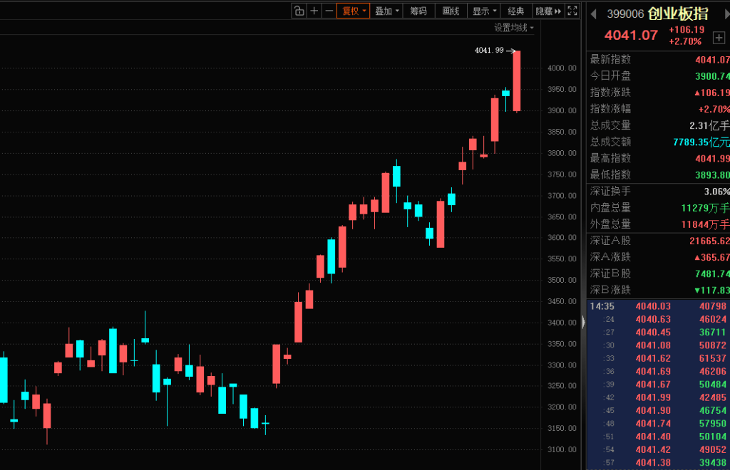This screenshot has height=470, width=730.
Task: Click the 创业板指 index title
Action: [678, 14]
